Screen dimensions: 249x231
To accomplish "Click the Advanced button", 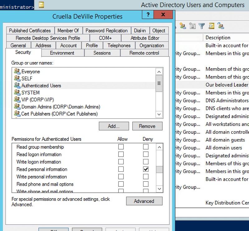I will [144, 201].
